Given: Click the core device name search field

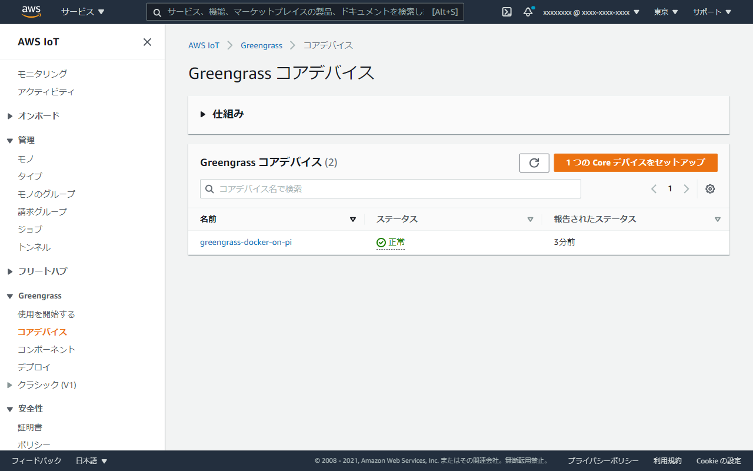Looking at the screenshot, I should tap(390, 188).
